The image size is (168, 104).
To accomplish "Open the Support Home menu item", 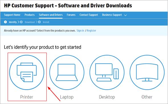I will [x=12, y=15].
